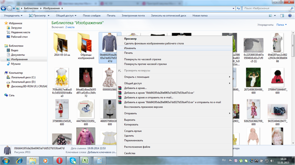Click the "2 места" link
This screenshot has height=165, width=295.
[70, 27]
